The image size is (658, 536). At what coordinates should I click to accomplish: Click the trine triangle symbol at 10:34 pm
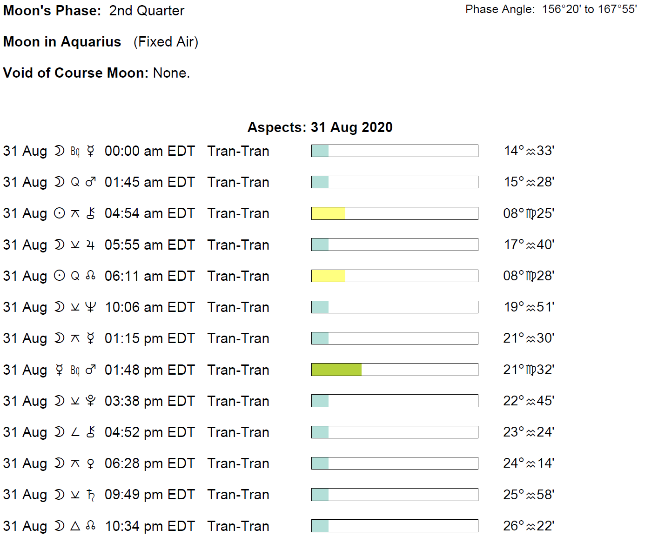tap(75, 526)
